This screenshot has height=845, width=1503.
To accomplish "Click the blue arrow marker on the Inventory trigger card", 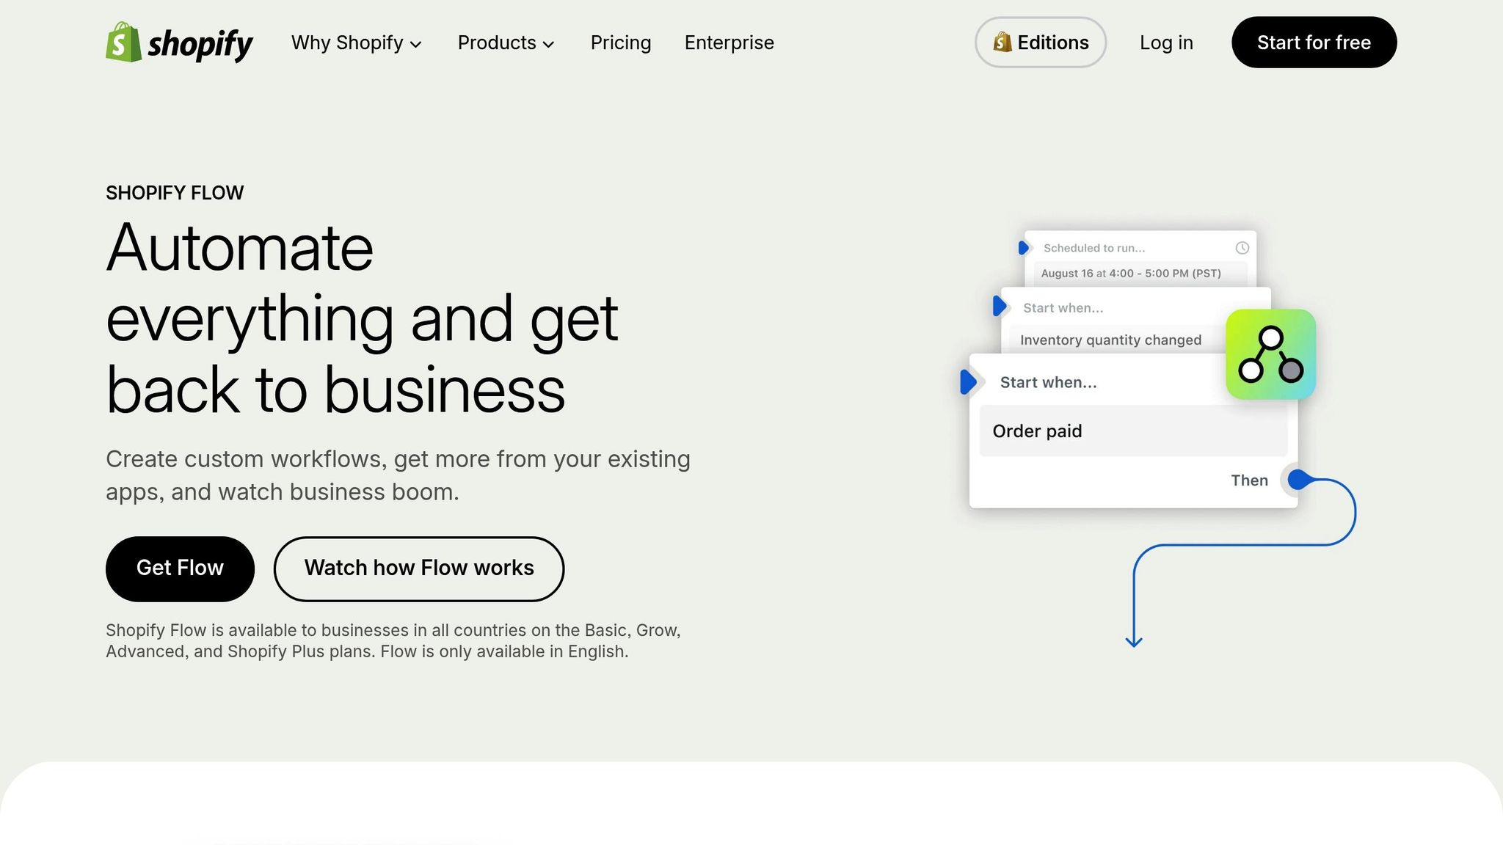I will (x=1000, y=307).
